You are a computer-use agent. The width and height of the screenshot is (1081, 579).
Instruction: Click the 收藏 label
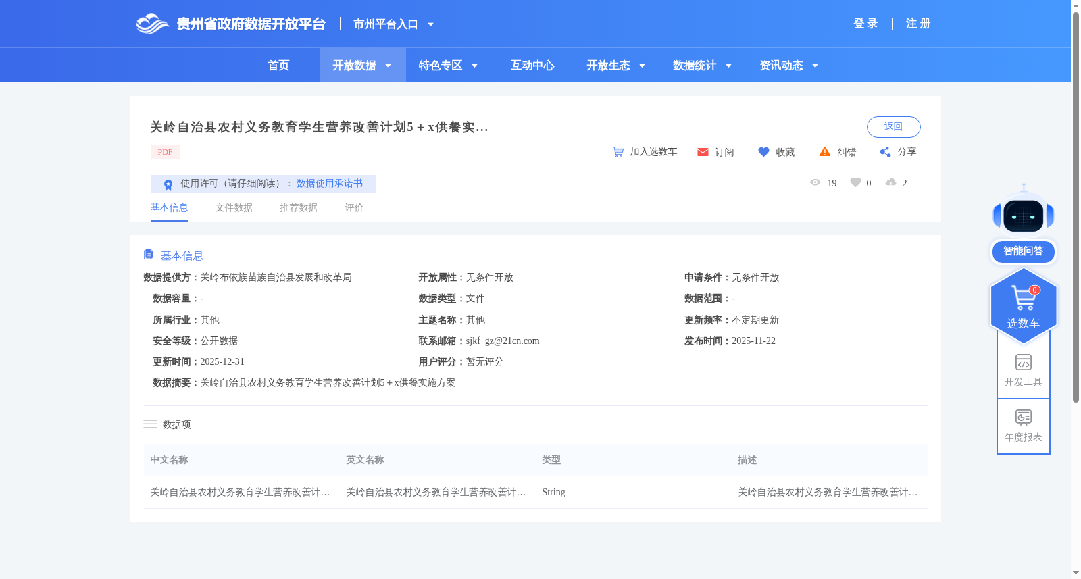pos(785,153)
